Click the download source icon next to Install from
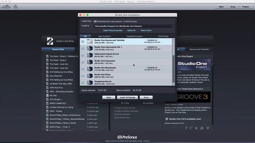Viewport: 255px width, 143px height. (95, 21)
